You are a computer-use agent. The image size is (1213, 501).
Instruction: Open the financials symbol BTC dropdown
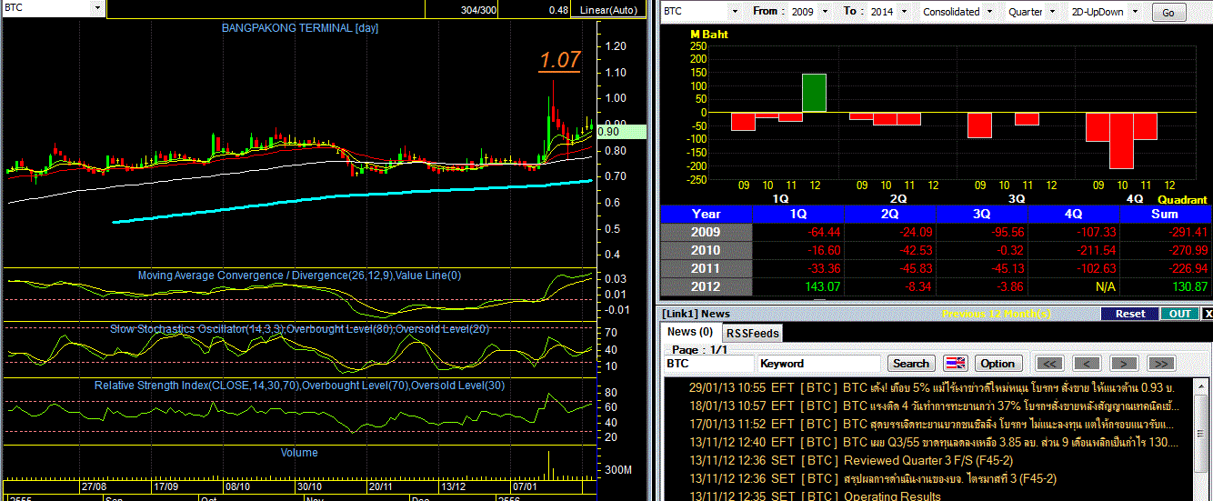click(734, 12)
